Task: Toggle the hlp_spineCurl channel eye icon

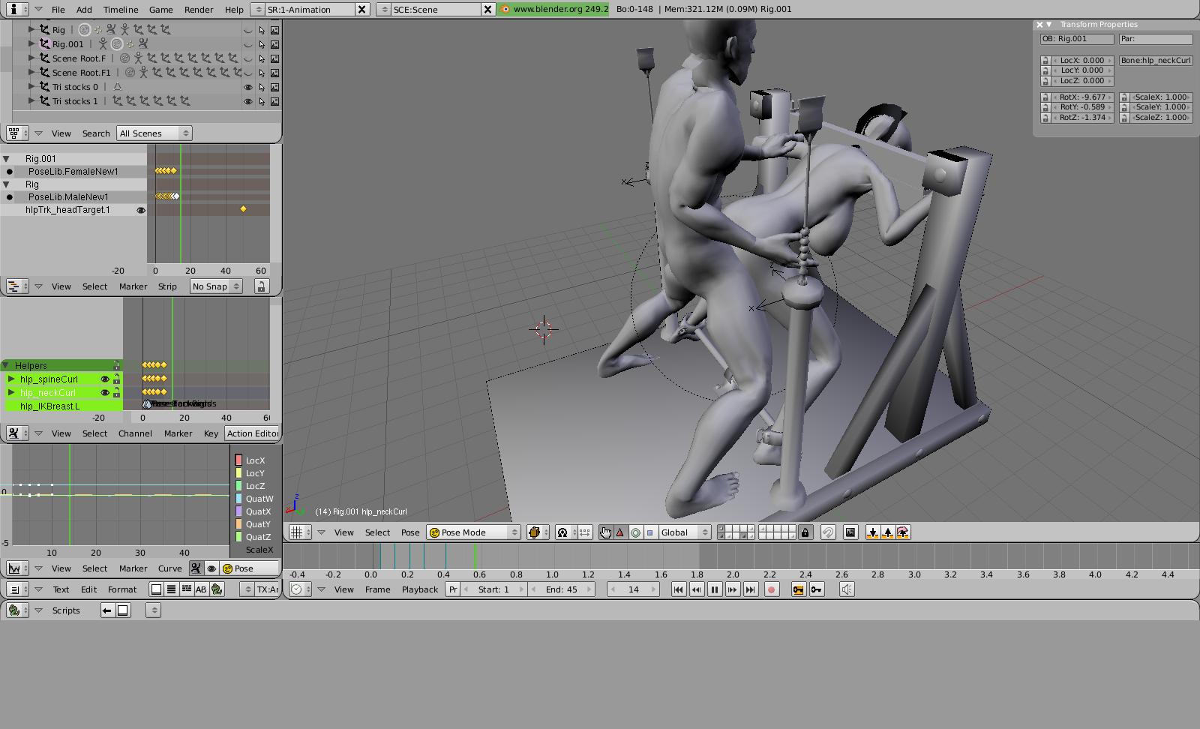Action: tap(105, 379)
